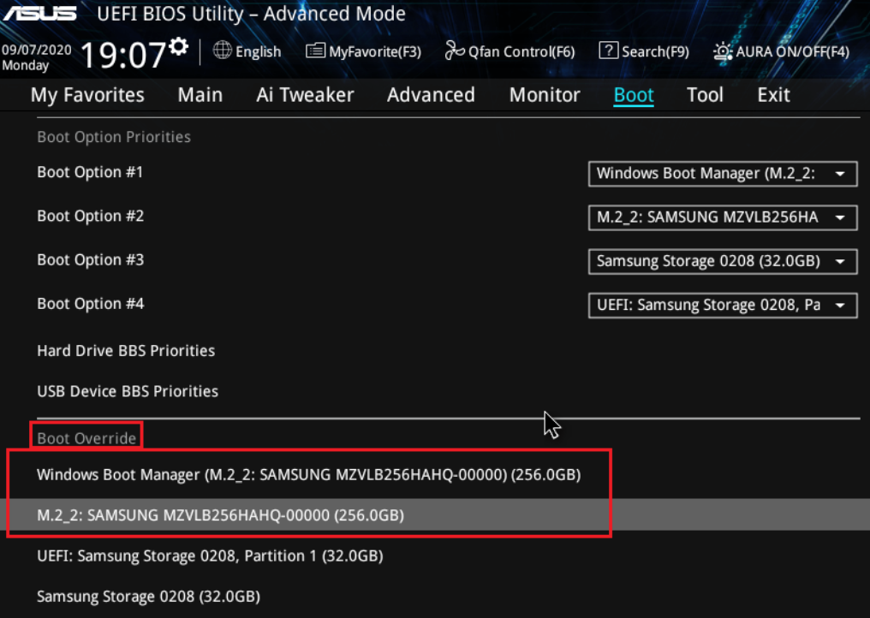Viewport: 870px width, 618px height.
Task: Click the Boot Option #4 label
Action: 91,304
